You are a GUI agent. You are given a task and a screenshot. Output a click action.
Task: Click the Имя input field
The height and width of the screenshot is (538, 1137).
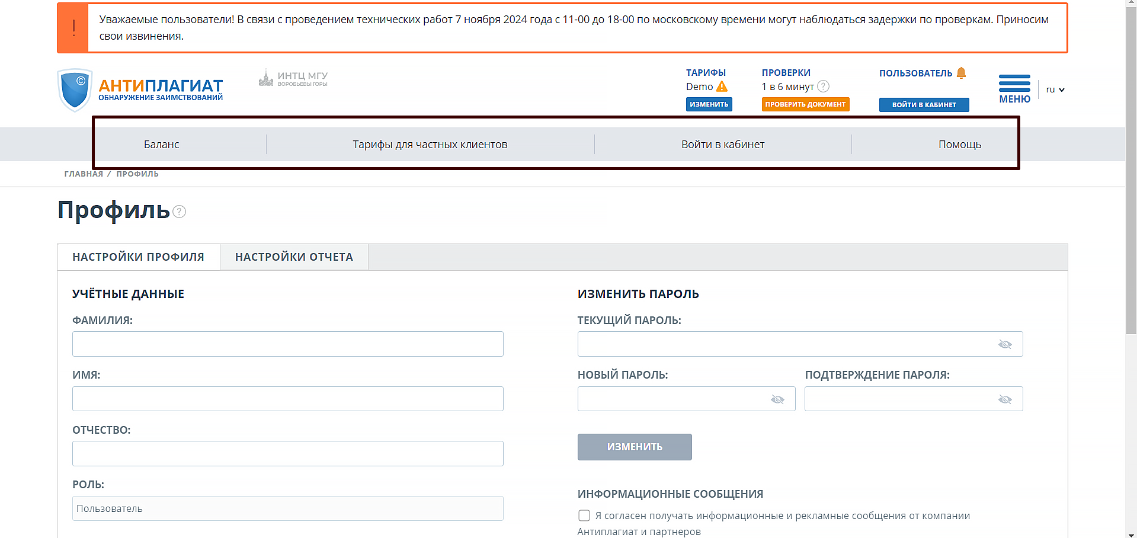(x=288, y=399)
